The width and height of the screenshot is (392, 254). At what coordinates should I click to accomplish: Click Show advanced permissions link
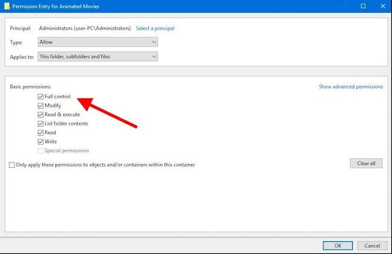pos(351,86)
